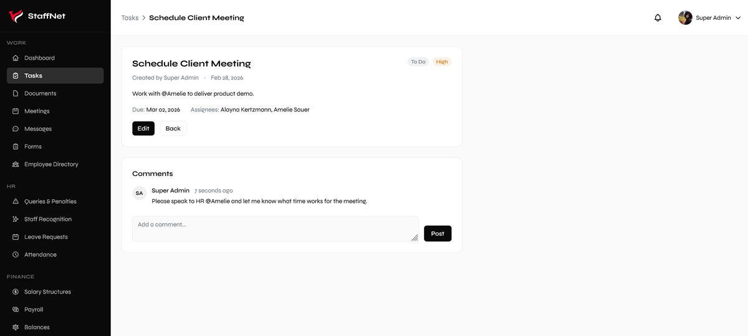Click the breadcrumb Schedule Client Meeting text
This screenshot has height=336, width=748.
tap(196, 18)
